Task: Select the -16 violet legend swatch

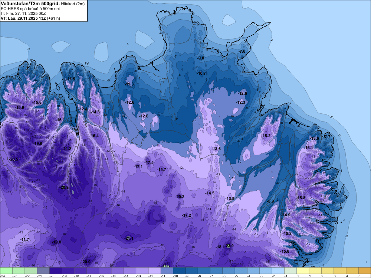Action: (105, 271)
